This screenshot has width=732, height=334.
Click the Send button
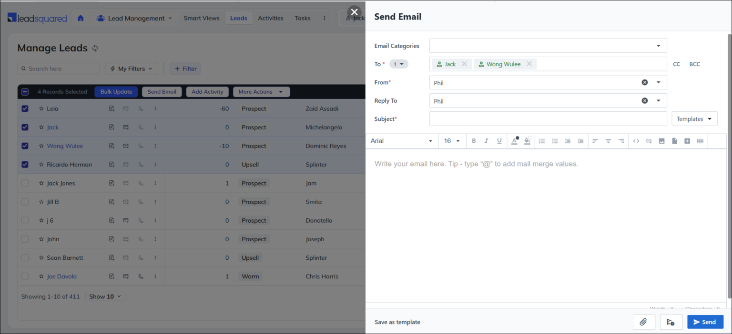[705, 322]
